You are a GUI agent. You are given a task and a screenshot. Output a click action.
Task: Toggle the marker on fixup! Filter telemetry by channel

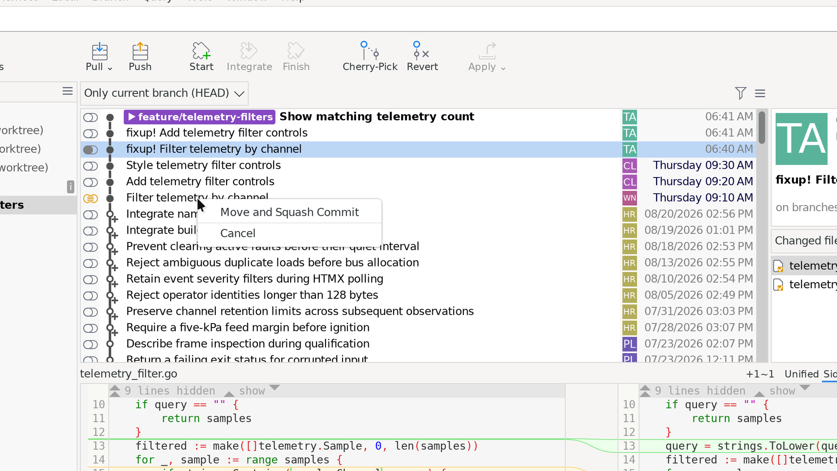point(90,150)
